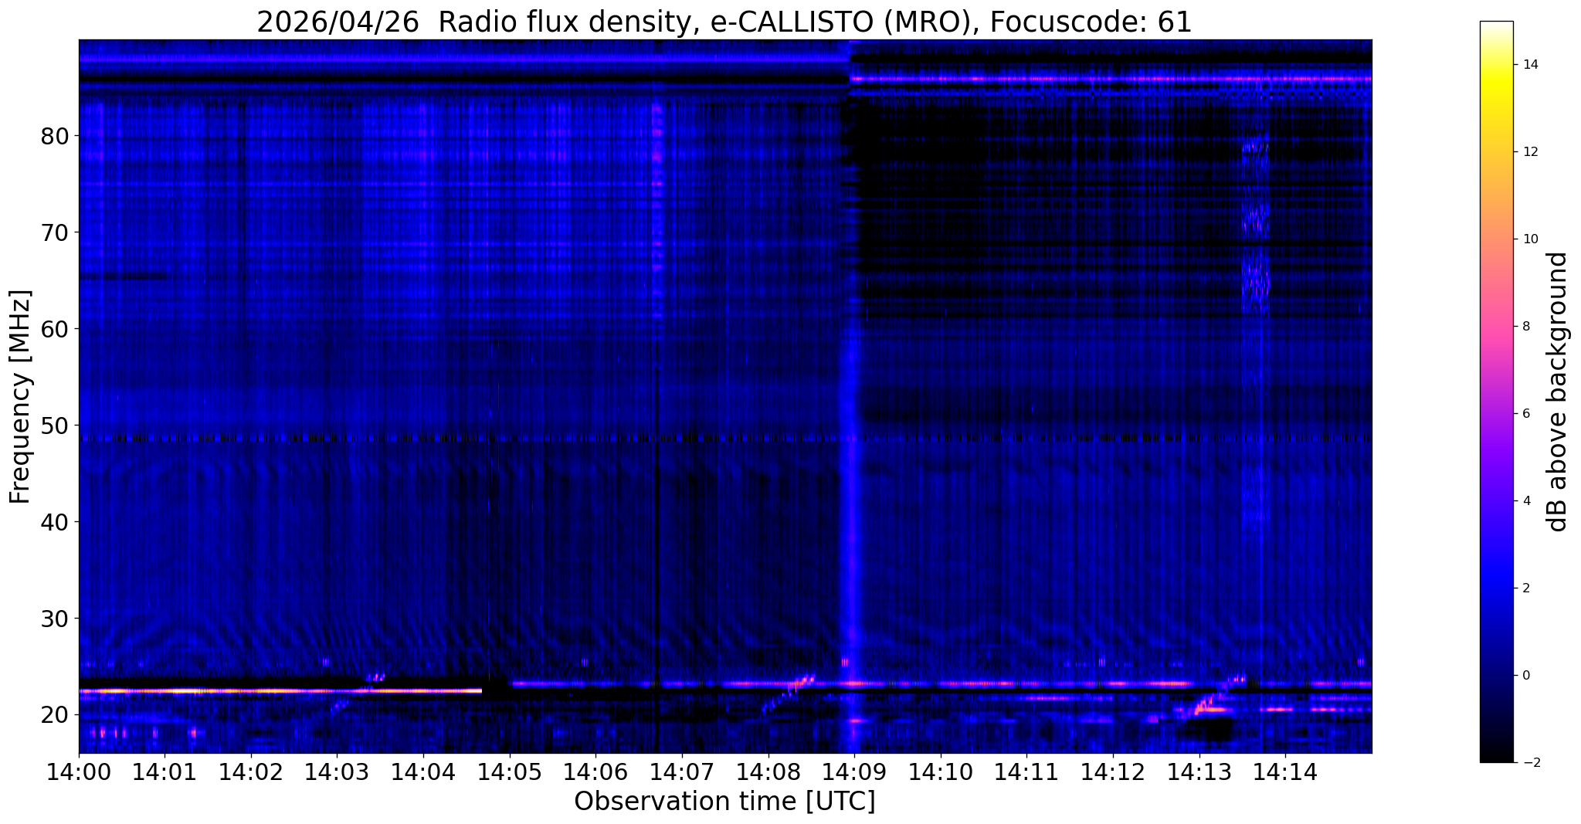
Task: Click the 'dB above background' colorbar label
Action: [x=1559, y=392]
